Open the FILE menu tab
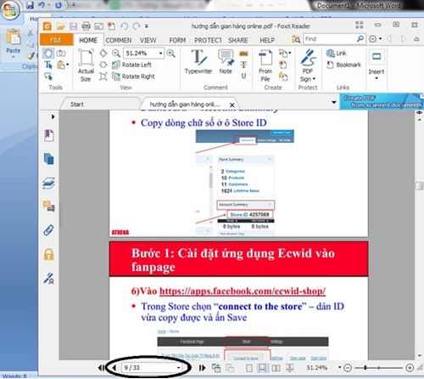 [x=57, y=40]
